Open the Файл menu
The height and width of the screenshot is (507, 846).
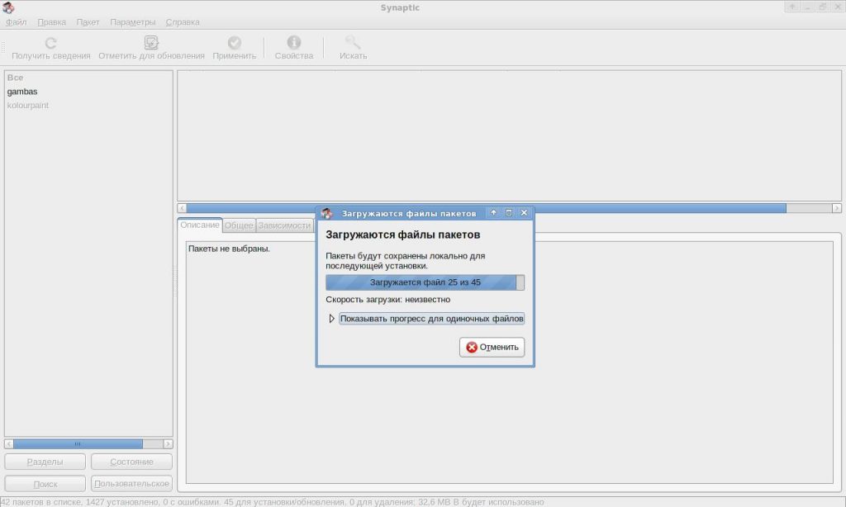(16, 22)
